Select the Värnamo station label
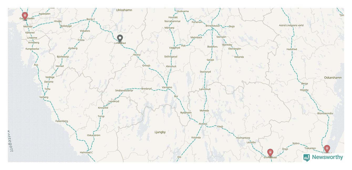Viewport: 352px width, 170px height. pos(167,87)
